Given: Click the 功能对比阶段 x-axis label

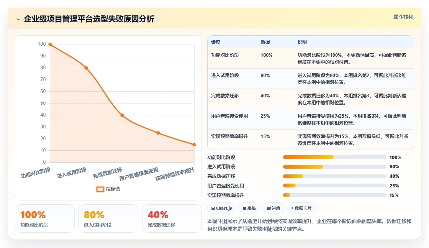Looking at the screenshot, I should tap(36, 173).
